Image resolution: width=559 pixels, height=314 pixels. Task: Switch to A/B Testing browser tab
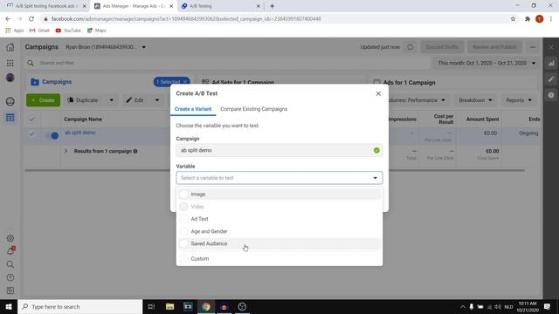click(200, 6)
